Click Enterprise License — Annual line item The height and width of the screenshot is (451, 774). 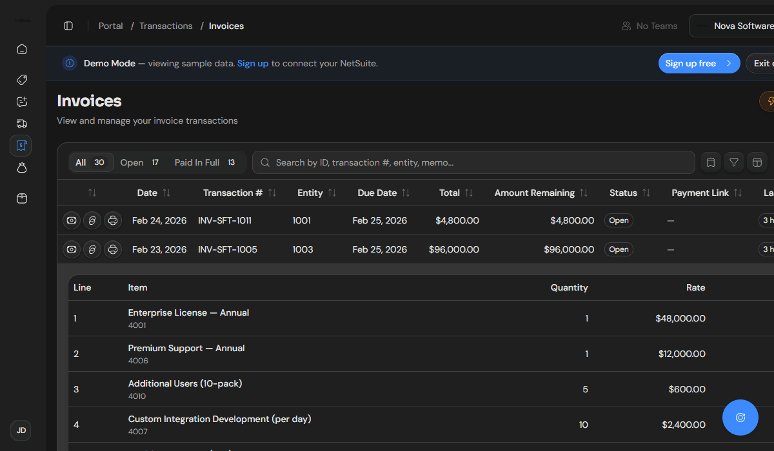click(x=188, y=312)
